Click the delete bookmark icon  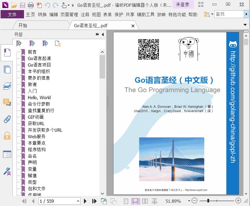(19, 43)
